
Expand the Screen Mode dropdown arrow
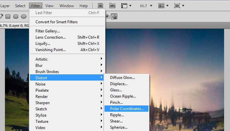183,6
